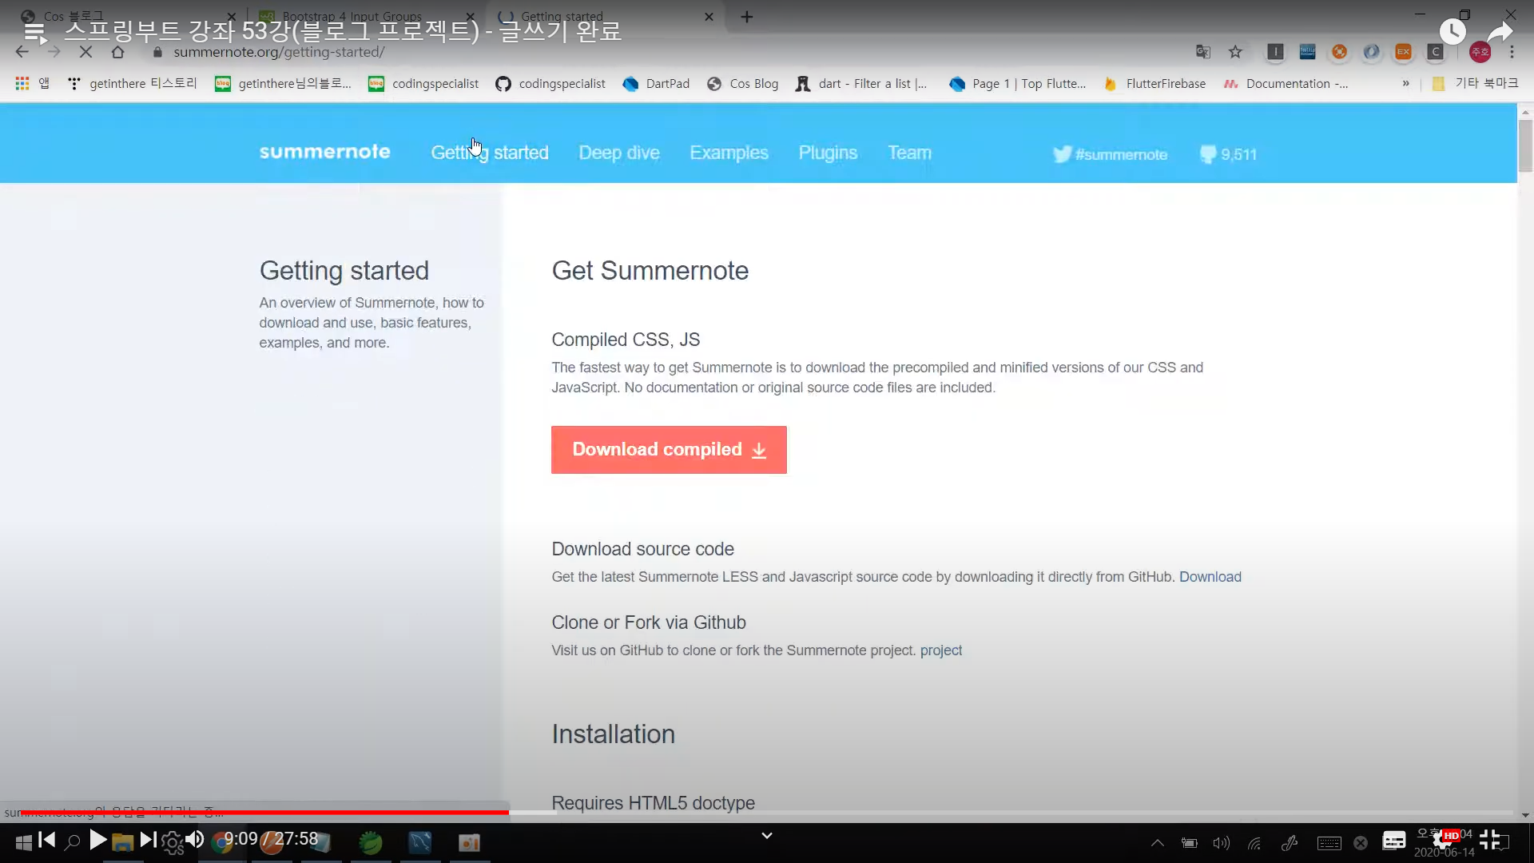Click the summernote logo

(x=324, y=152)
